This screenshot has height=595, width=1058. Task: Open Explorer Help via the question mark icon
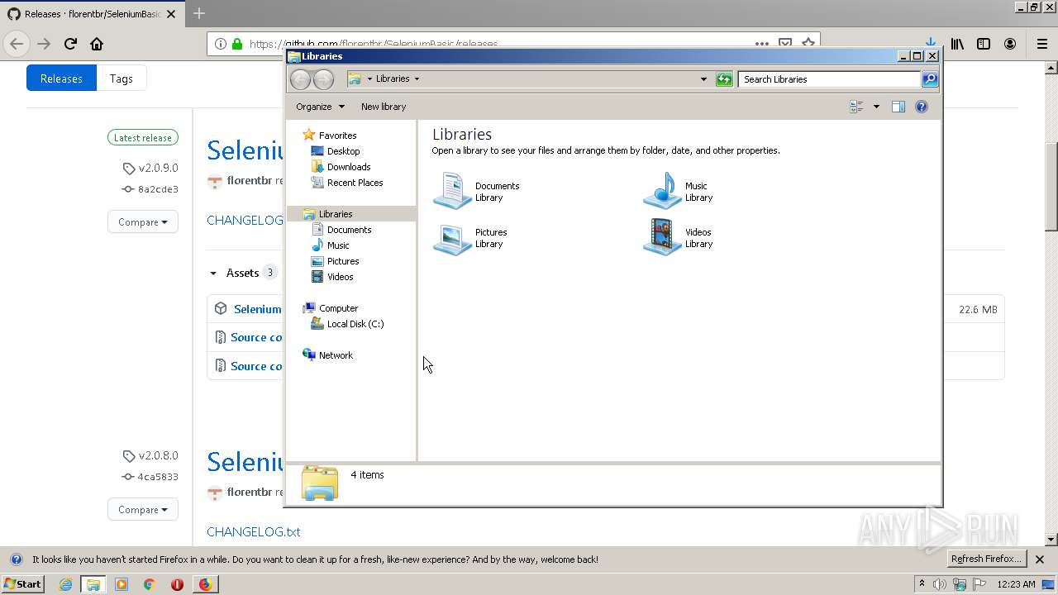click(x=922, y=107)
